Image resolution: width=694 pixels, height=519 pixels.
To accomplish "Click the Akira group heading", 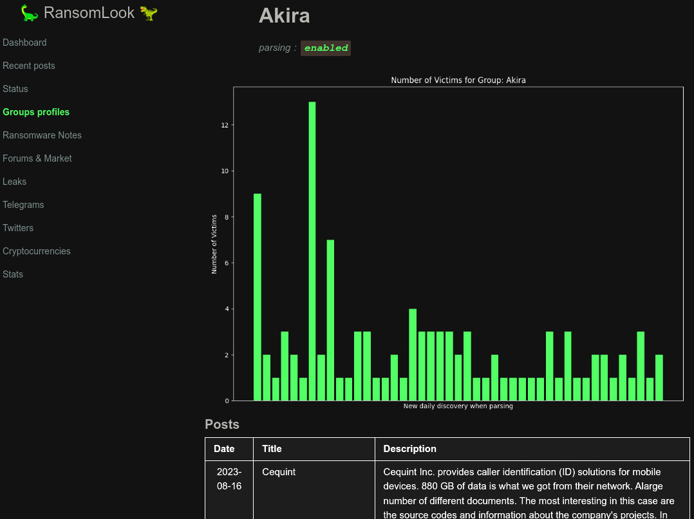I will click(284, 16).
